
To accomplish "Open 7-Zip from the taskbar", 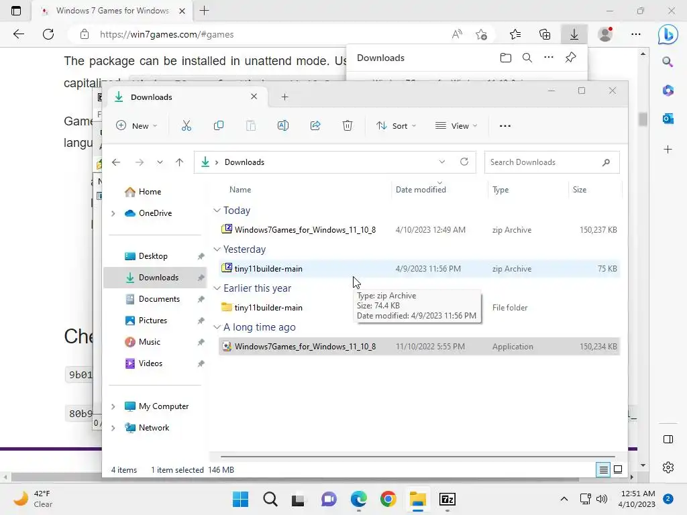I will tap(447, 499).
